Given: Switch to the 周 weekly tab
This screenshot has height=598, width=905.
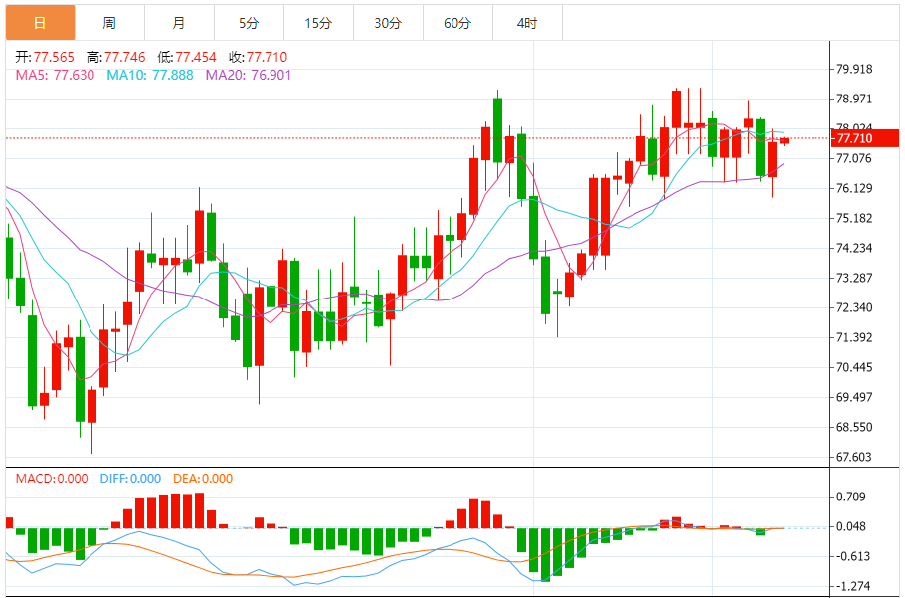Looking at the screenshot, I should 109,23.
